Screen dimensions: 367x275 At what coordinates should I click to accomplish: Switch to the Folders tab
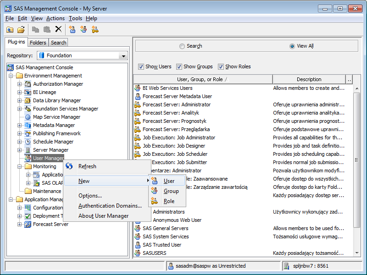tap(38, 43)
